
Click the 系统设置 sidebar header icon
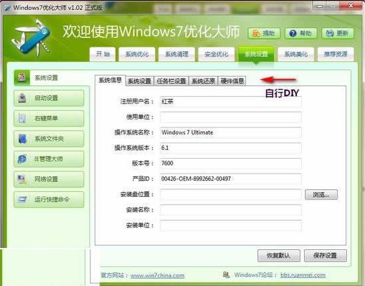22,77
